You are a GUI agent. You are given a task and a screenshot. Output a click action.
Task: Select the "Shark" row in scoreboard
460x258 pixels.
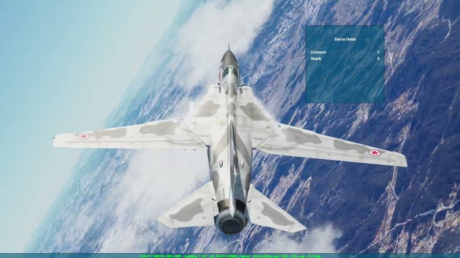[345, 58]
